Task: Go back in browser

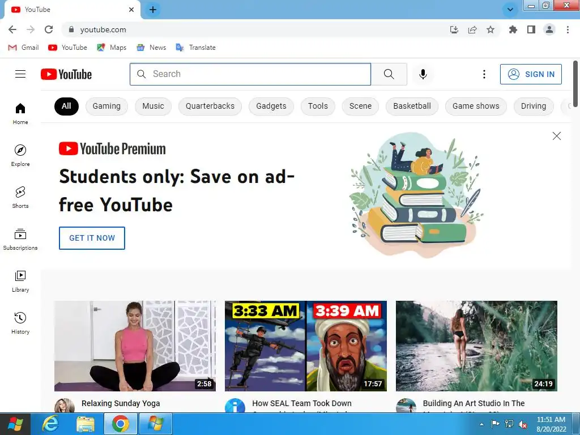Action: pos(12,29)
